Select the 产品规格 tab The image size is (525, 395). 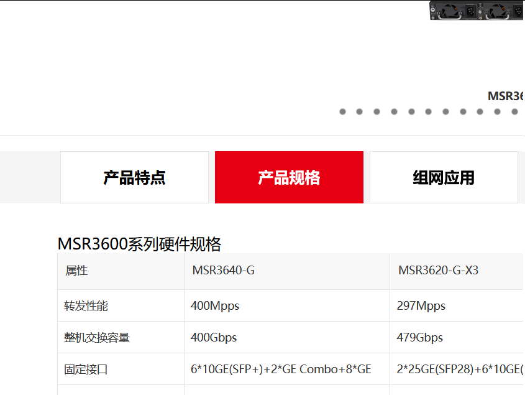coord(289,177)
